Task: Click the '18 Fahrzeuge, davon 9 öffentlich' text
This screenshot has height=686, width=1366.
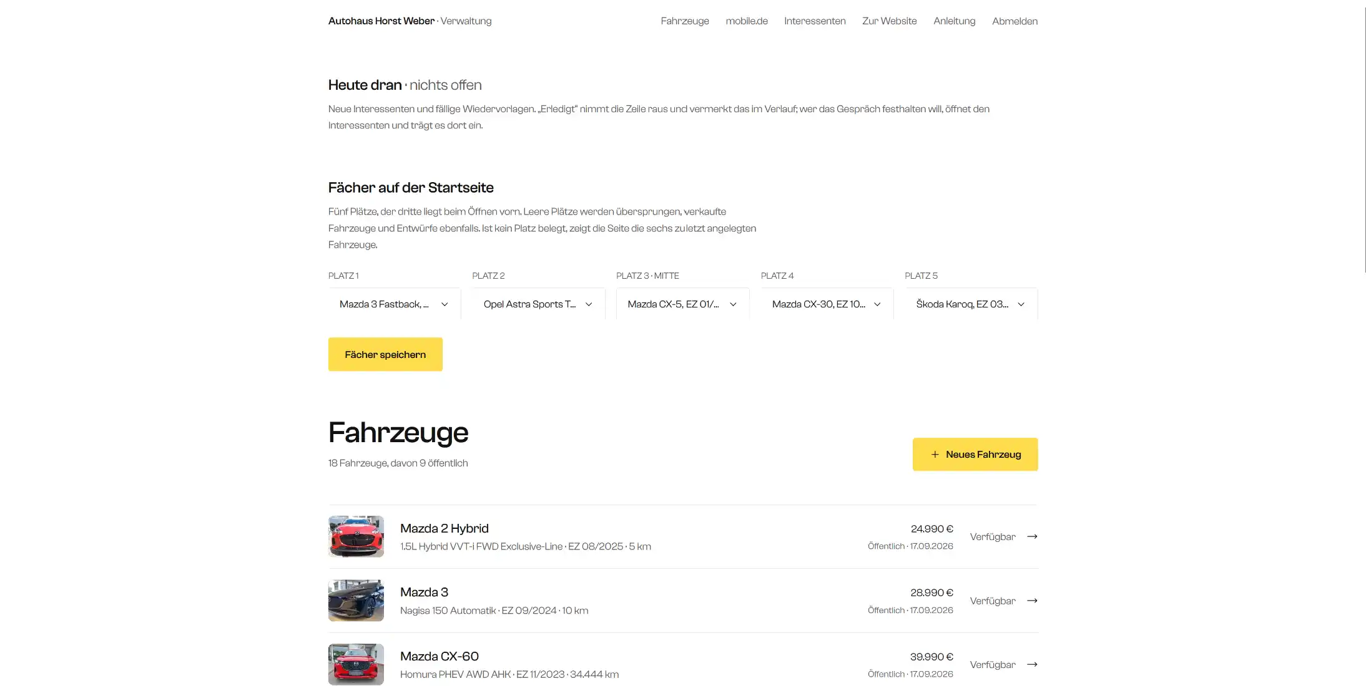Action: click(398, 463)
